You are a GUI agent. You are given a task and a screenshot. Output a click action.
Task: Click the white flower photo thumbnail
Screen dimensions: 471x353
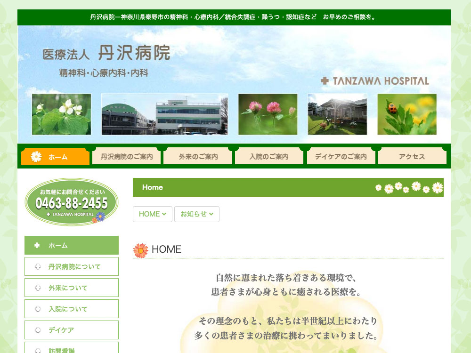click(x=62, y=114)
